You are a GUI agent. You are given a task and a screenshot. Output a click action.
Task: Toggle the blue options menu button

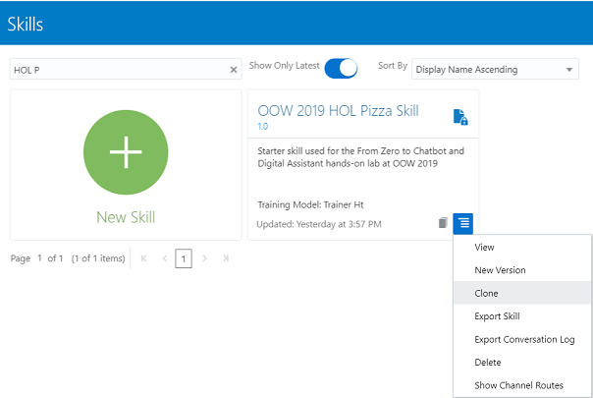pyautogui.click(x=462, y=223)
